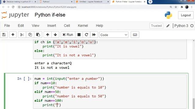Click the Trusted notebook button
This screenshot has width=195, height=109.
pos(156,26)
